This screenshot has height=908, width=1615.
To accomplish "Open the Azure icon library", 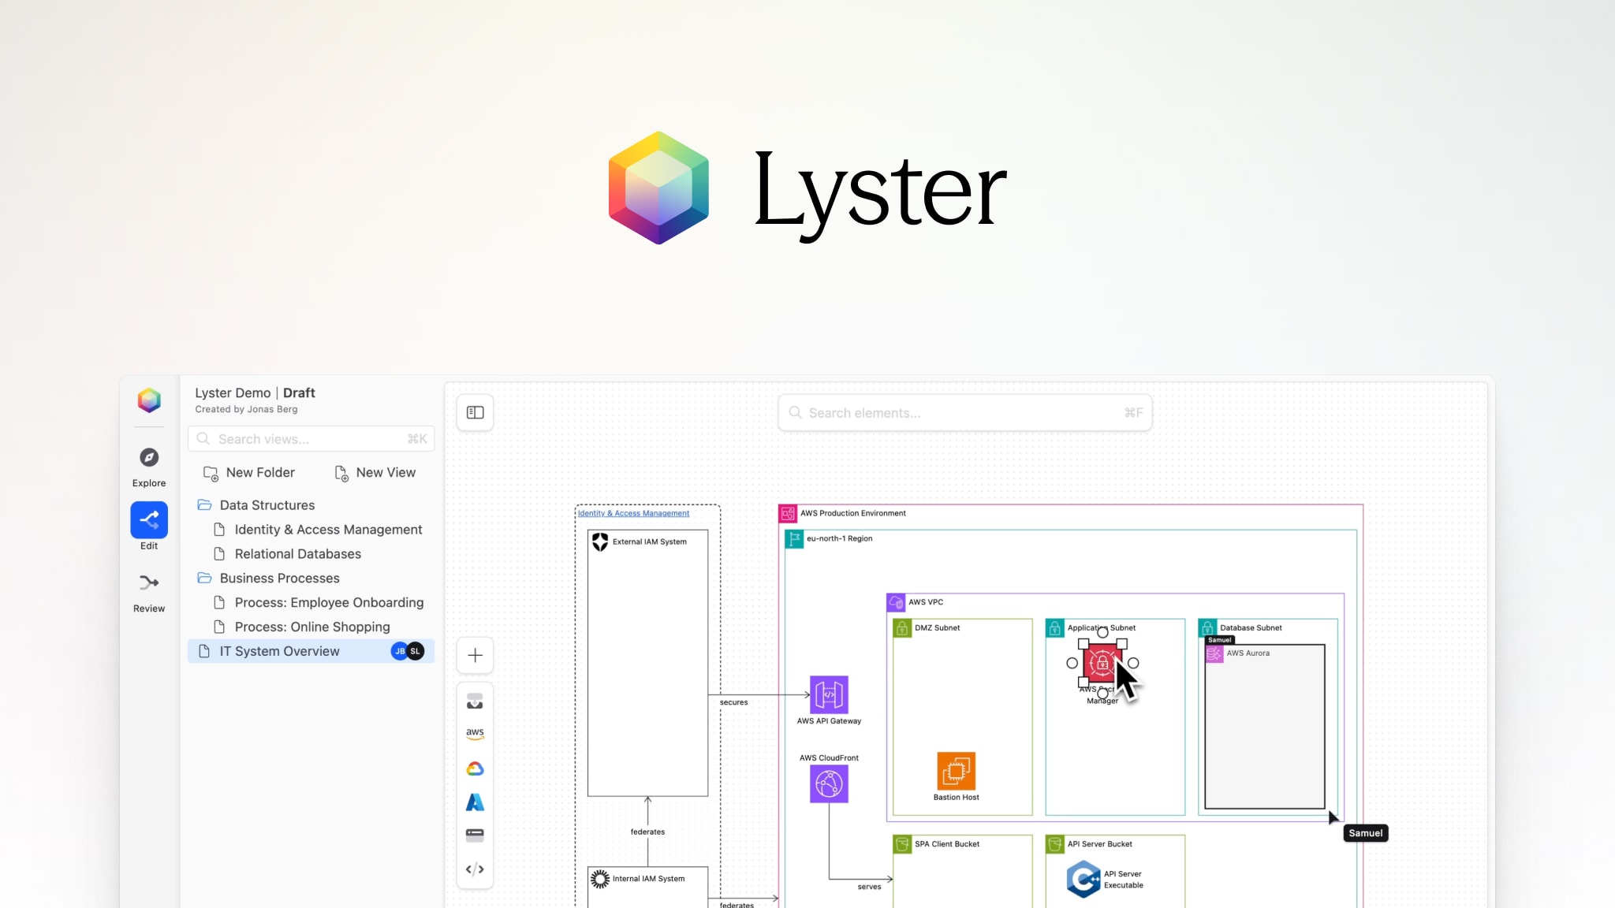I will coord(476,802).
